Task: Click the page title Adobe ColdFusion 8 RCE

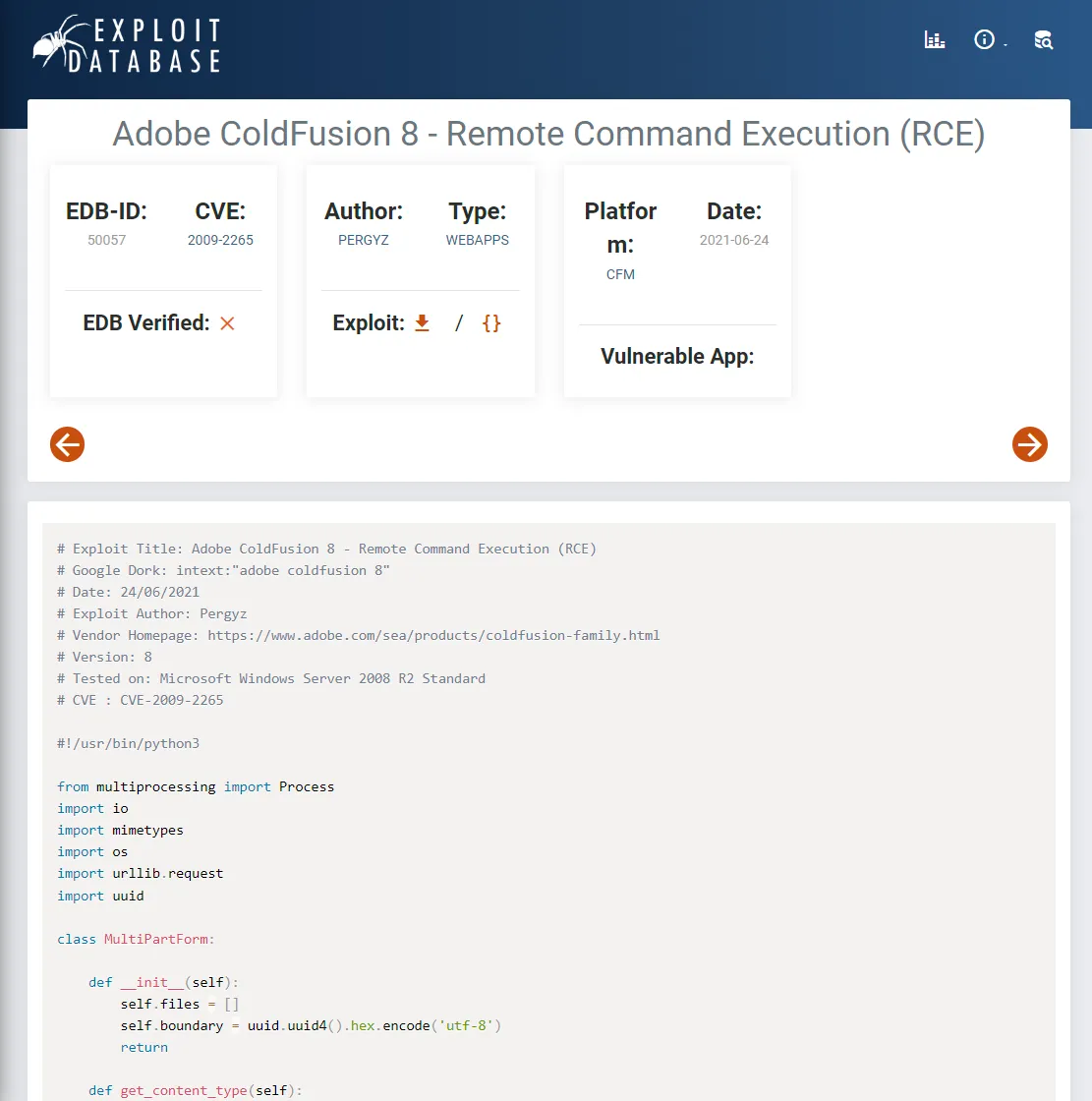Action: pyautogui.click(x=548, y=134)
